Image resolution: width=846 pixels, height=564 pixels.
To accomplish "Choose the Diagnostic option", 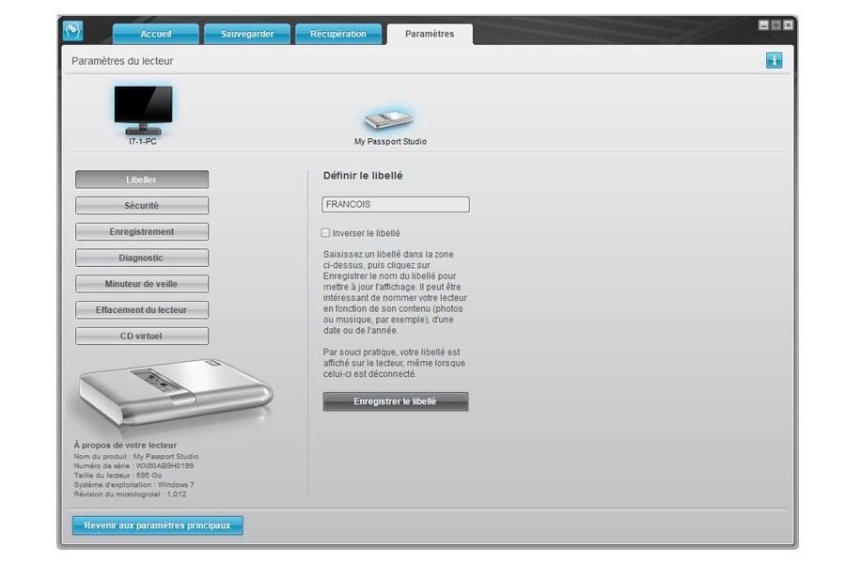I will 142,258.
